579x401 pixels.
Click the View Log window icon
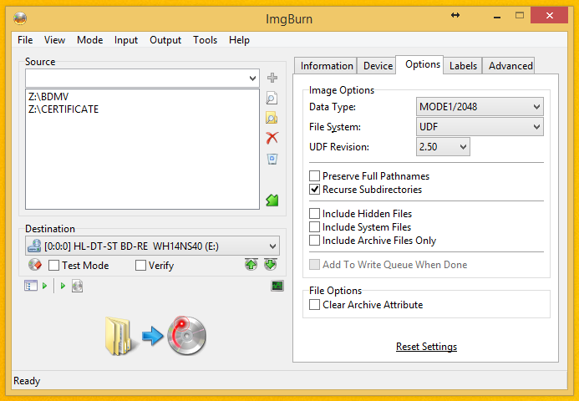[x=31, y=286]
